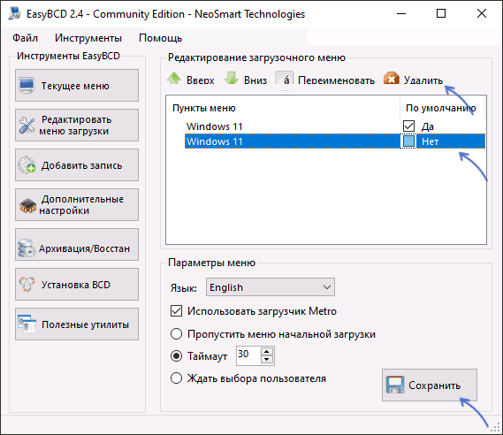Click the orange delete icon beside Удалить

coord(392,79)
